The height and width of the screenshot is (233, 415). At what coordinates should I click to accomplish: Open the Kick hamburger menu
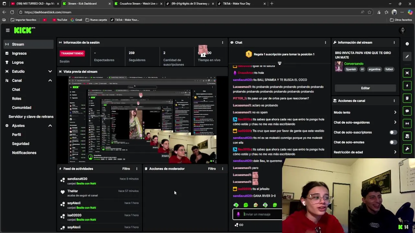[x=7, y=30]
